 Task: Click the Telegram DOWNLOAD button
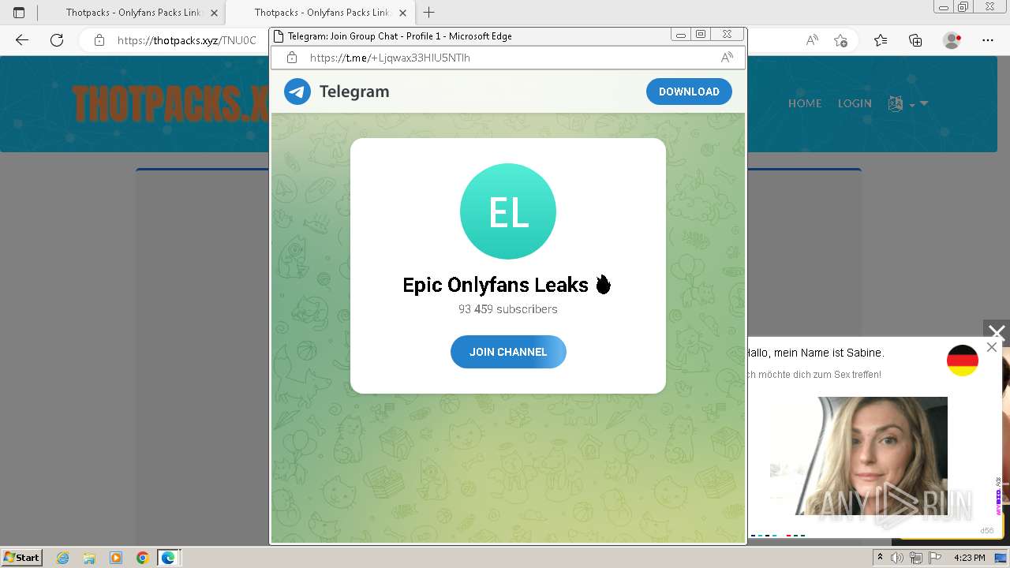[x=689, y=92]
